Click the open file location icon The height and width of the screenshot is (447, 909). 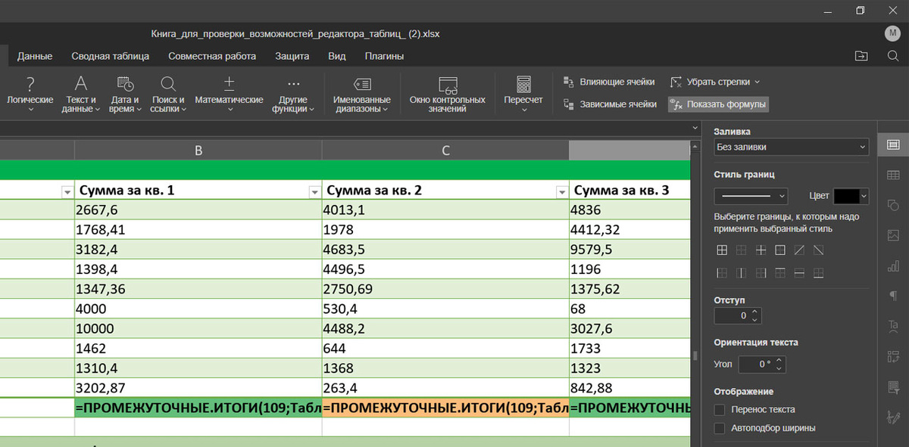[861, 56]
